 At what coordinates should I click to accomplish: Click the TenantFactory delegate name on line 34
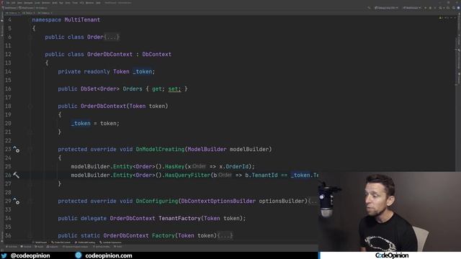[179, 219]
